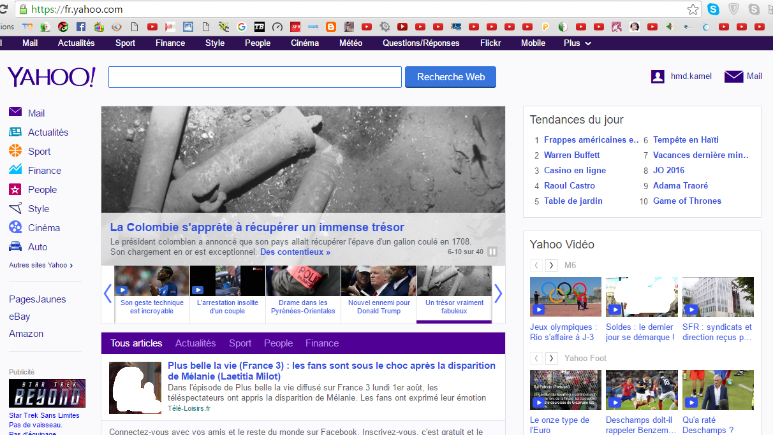Viewport: 773px width, 435px height.
Task: Click the Auto car icon in the sidebar
Action: (15, 246)
